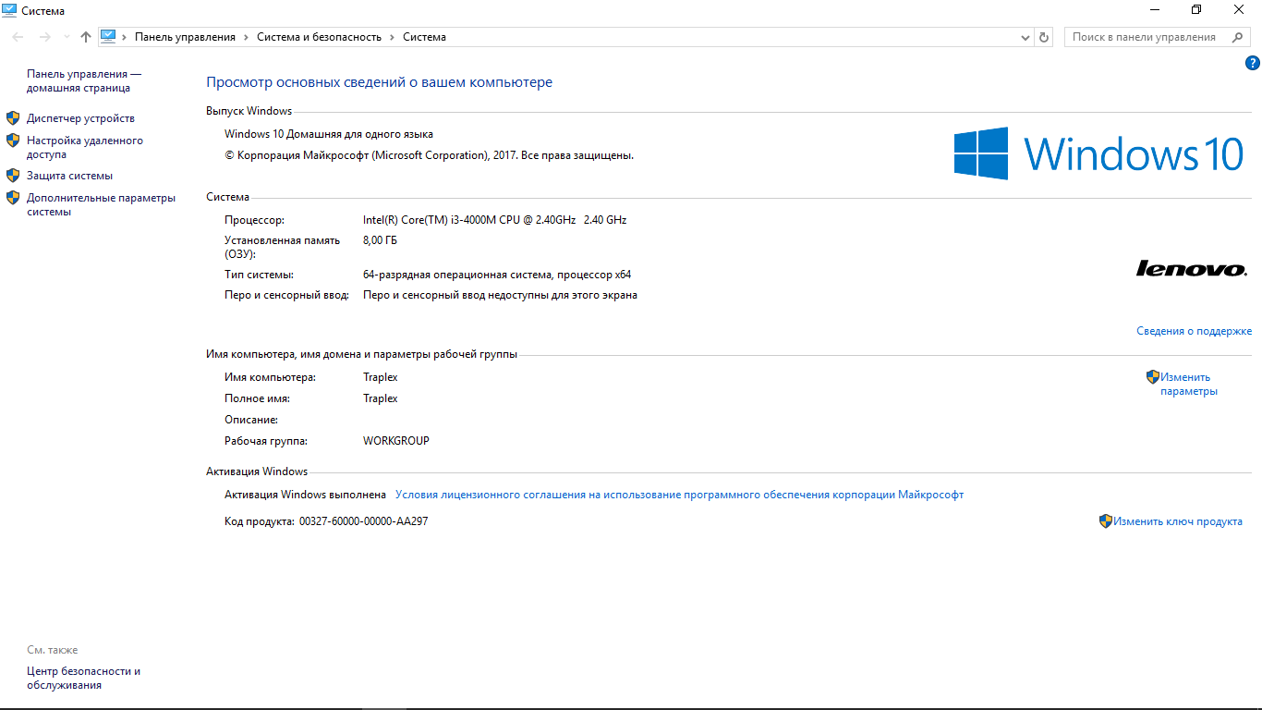Open Защита системы
1262x710 pixels.
point(69,176)
